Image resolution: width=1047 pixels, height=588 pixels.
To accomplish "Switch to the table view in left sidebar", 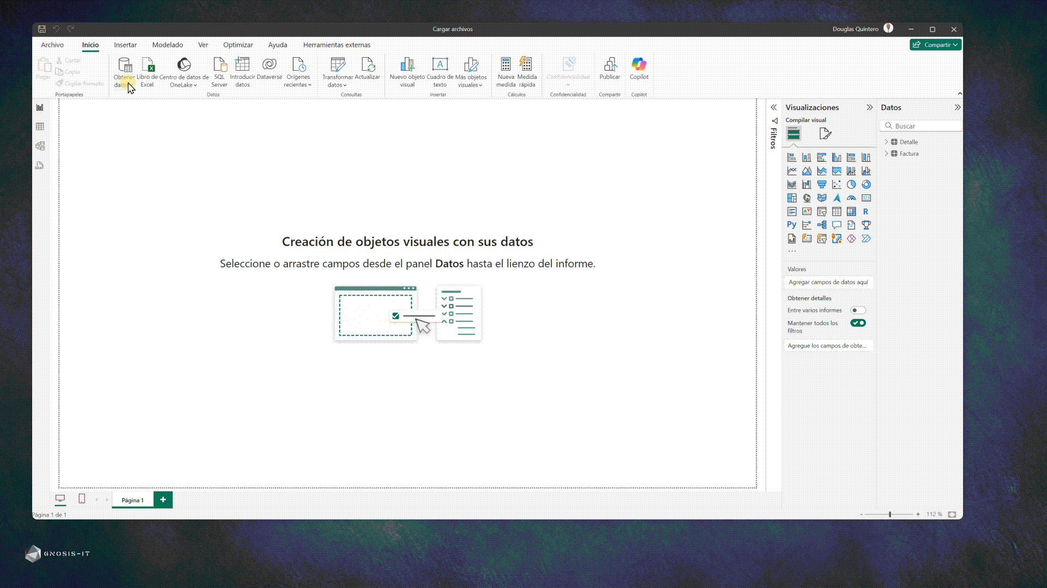I will [40, 127].
